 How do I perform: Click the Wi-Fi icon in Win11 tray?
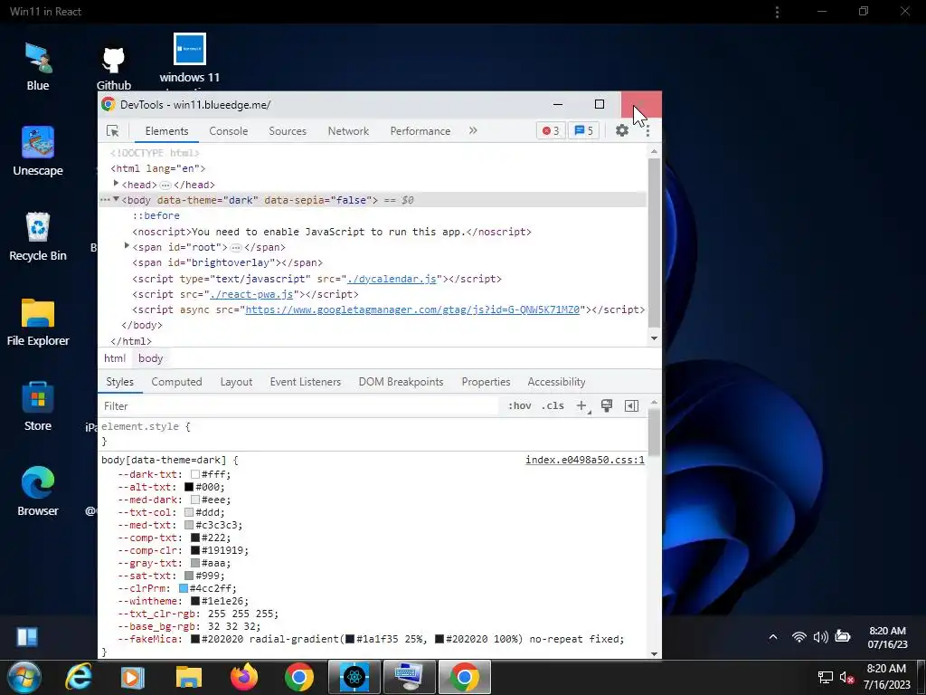click(799, 637)
